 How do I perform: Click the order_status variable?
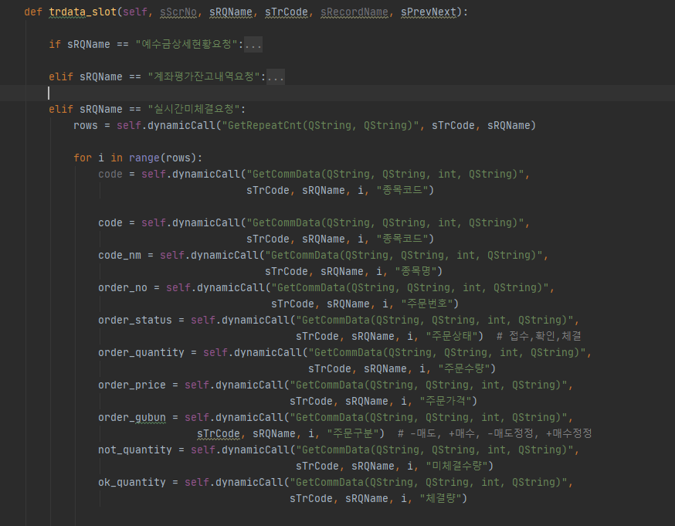[x=135, y=321]
